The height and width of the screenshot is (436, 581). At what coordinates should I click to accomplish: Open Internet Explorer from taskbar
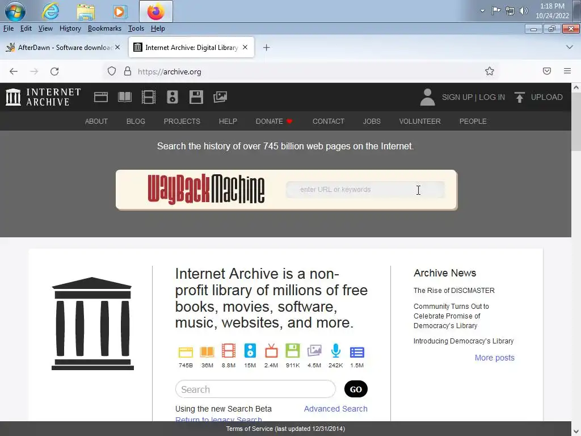click(50, 11)
